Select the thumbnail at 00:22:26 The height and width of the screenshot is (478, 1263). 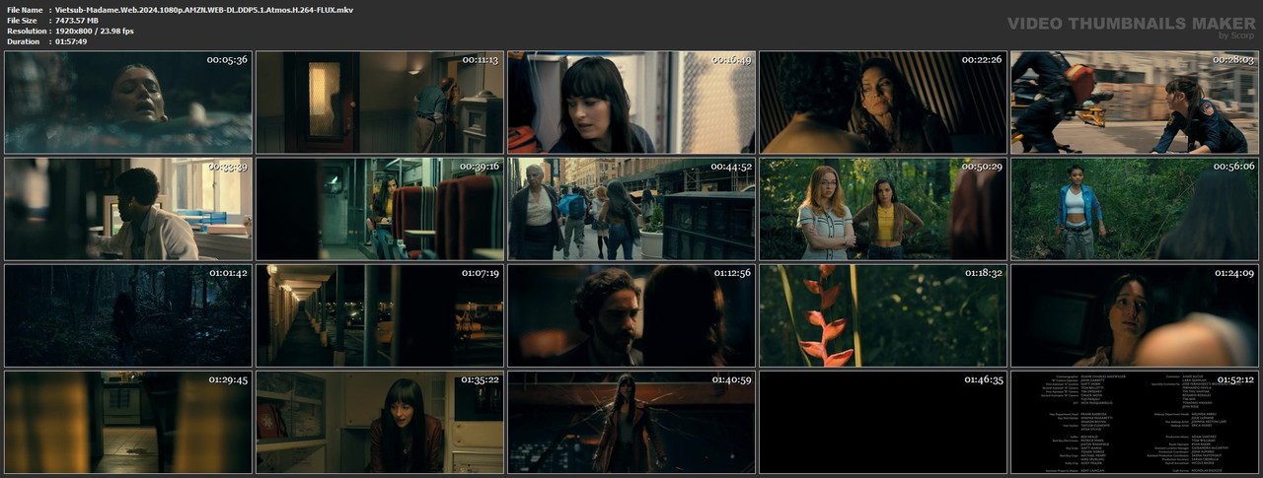click(883, 102)
